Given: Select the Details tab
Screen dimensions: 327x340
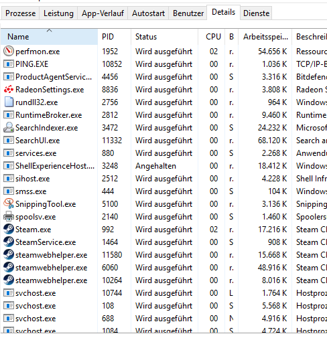Looking at the screenshot, I should (223, 12).
